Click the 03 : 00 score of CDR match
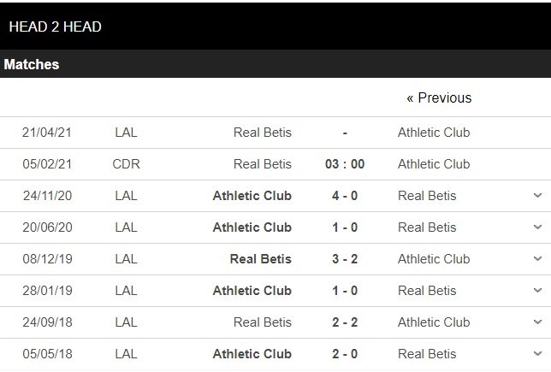 tap(345, 164)
